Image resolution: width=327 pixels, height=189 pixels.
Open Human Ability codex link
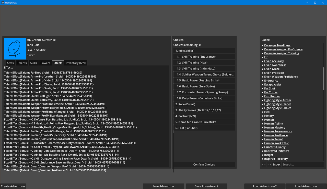(274, 124)
